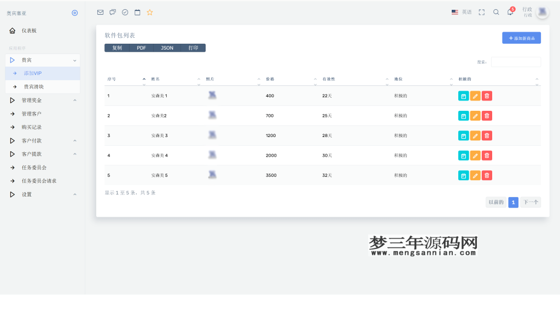The width and height of the screenshot is (560, 309).
Task: Sort table by 序号 column
Action: coord(126,79)
